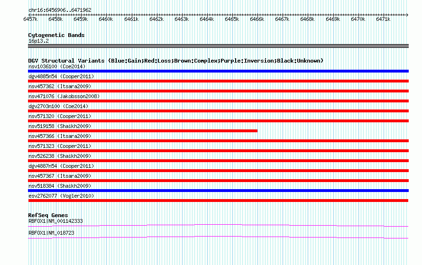Click the 6470k ruler tick label

click(x=358, y=19)
